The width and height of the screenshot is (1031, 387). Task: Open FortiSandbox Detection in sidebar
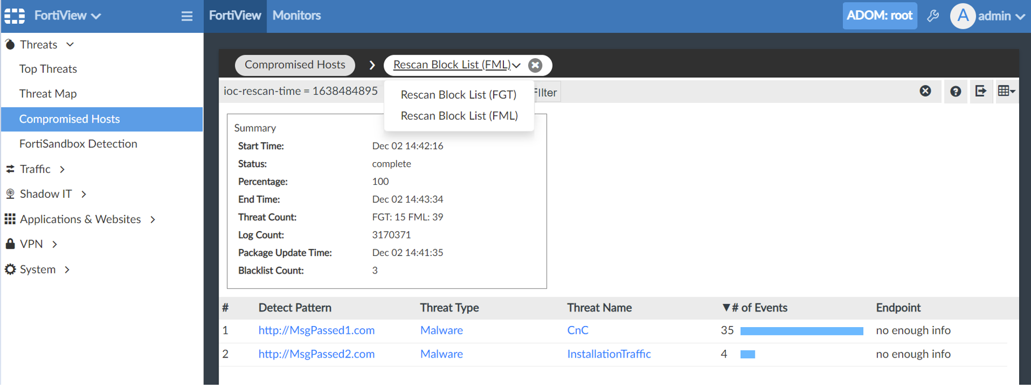pyautogui.click(x=79, y=144)
